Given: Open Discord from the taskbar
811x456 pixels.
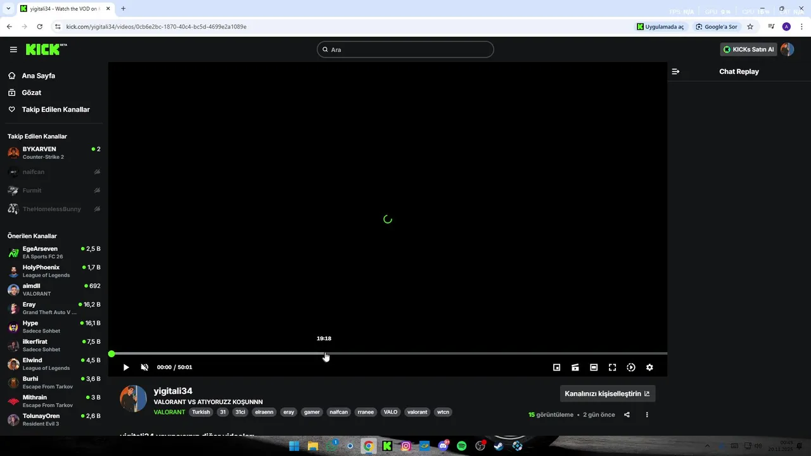Looking at the screenshot, I should pyautogui.click(x=443, y=446).
